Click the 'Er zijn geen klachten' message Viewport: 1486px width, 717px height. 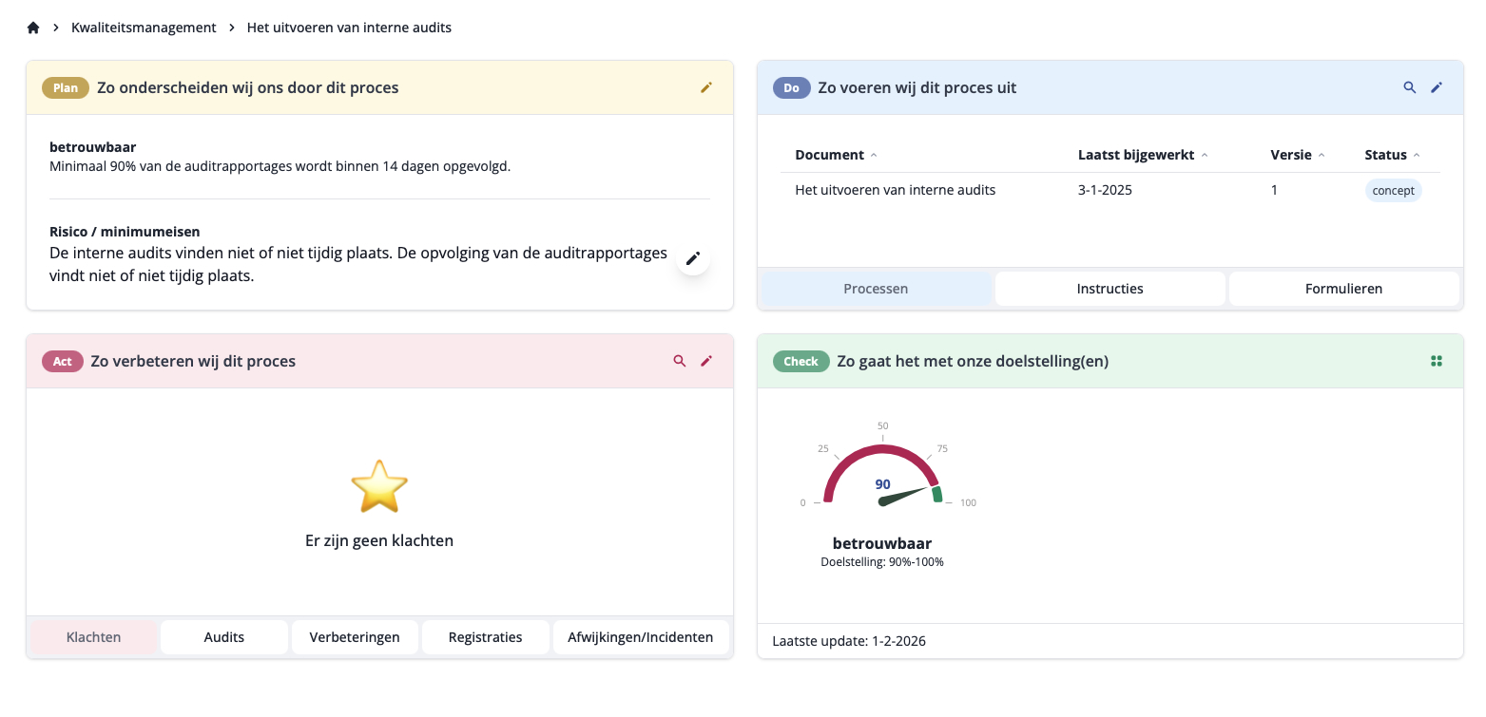click(x=379, y=540)
